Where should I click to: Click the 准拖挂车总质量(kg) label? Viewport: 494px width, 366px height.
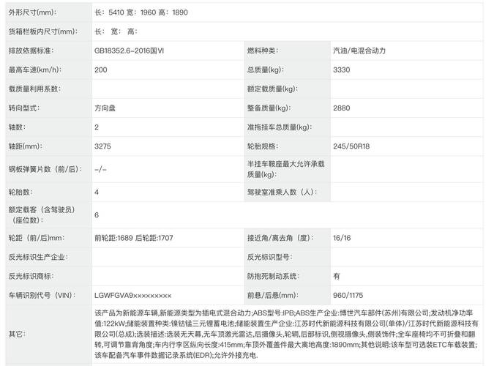point(279,127)
